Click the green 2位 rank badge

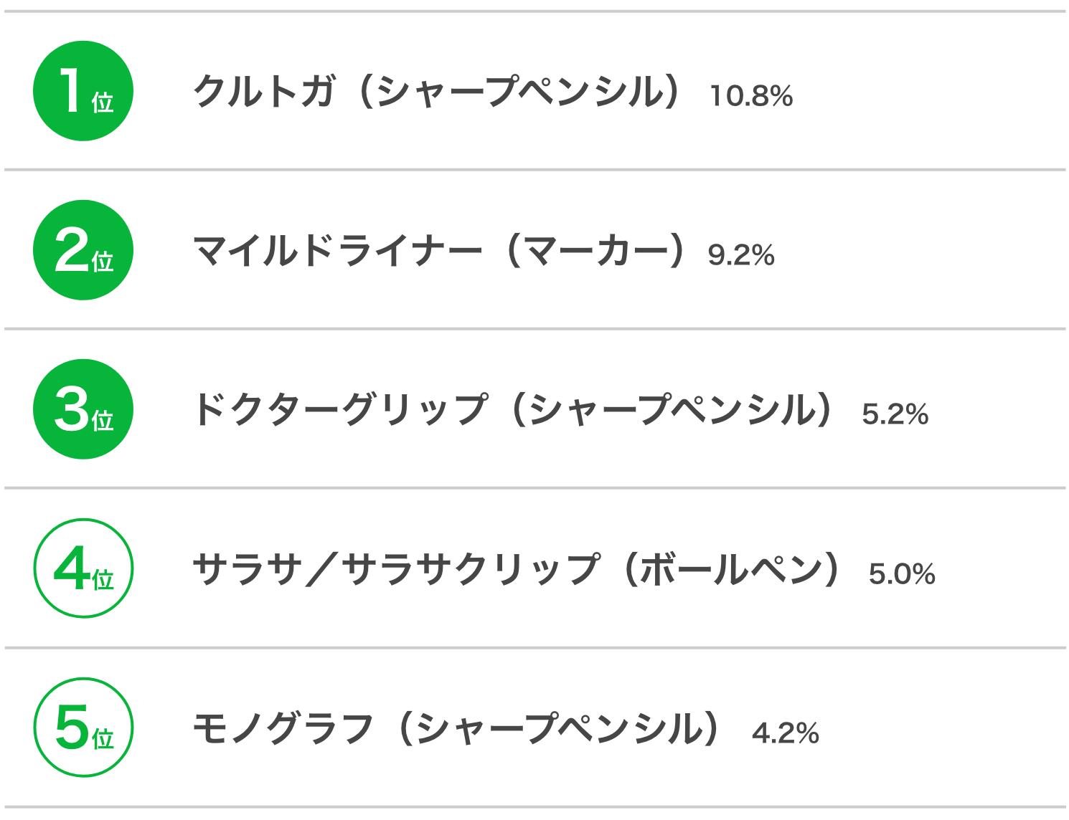pos(83,250)
